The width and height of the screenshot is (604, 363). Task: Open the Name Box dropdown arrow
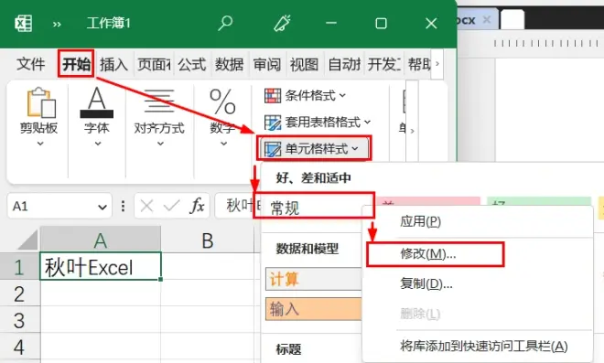point(102,207)
